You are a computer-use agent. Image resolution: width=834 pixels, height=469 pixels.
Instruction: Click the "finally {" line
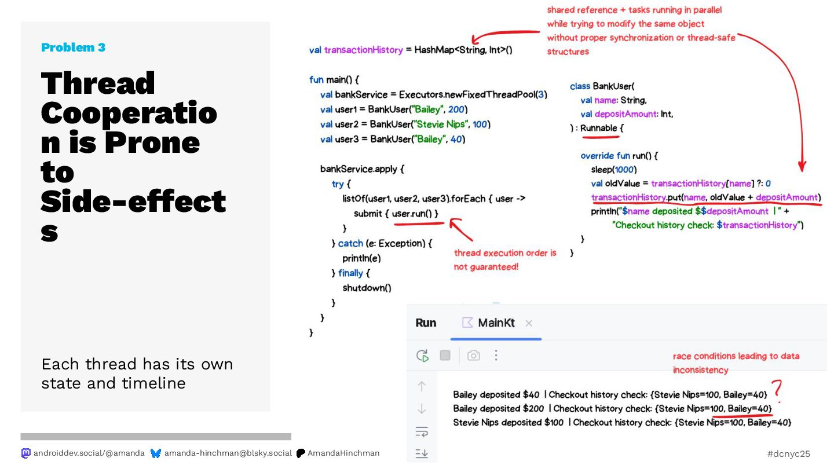[x=350, y=273]
